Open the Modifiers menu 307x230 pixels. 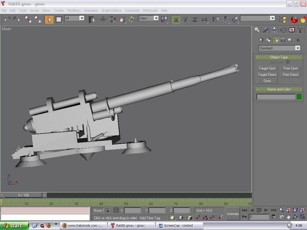coord(74,10)
